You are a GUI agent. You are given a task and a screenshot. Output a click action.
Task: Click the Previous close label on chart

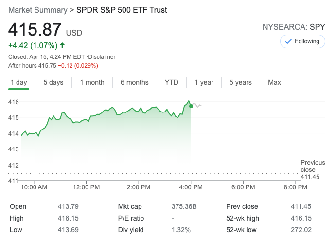tap(313, 166)
